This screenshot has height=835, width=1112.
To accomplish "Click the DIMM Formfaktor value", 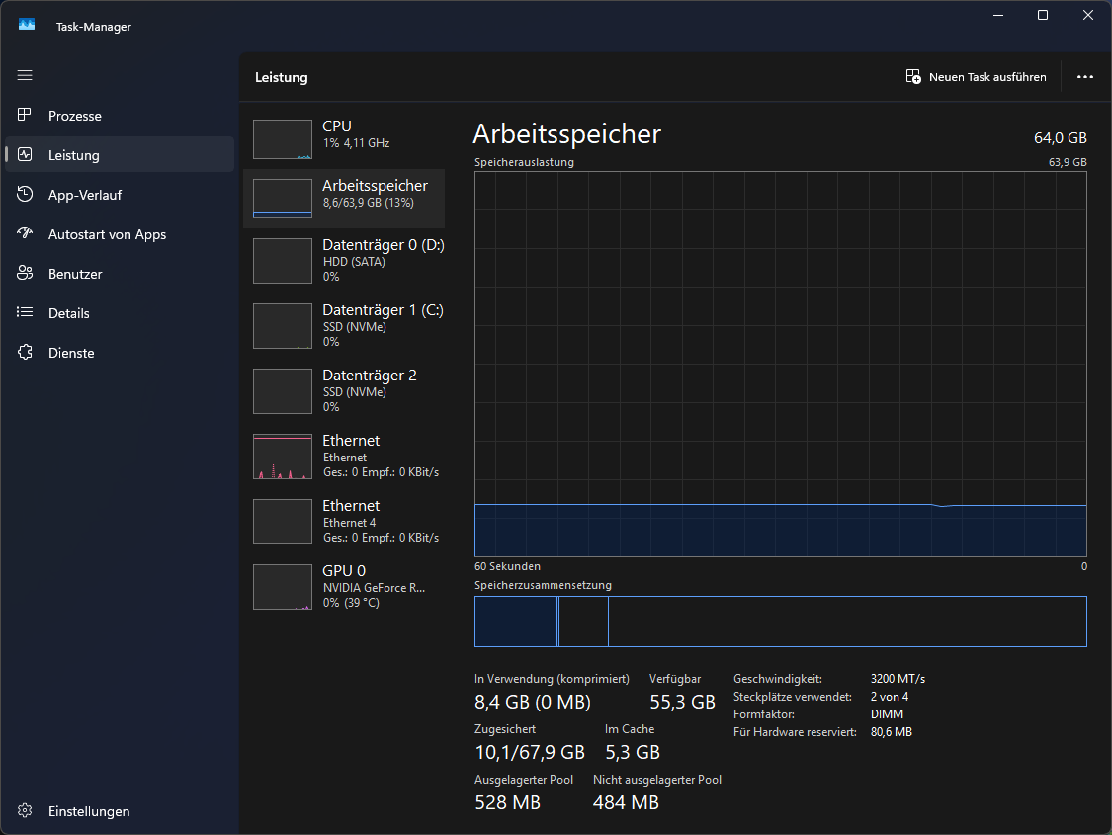I will (x=888, y=713).
